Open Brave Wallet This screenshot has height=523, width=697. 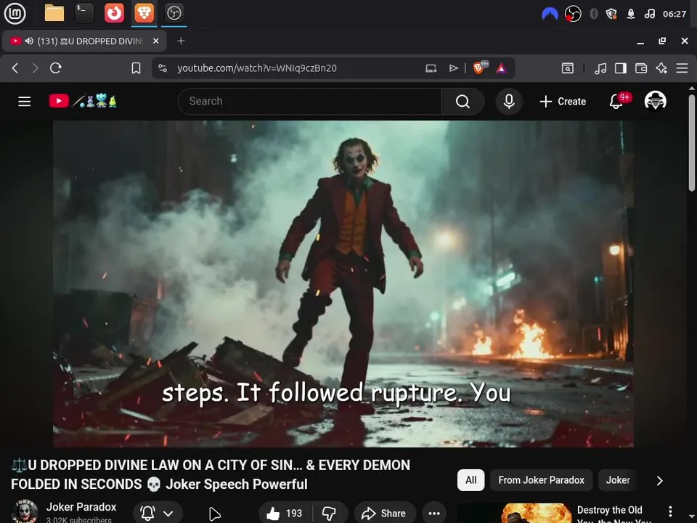641,68
